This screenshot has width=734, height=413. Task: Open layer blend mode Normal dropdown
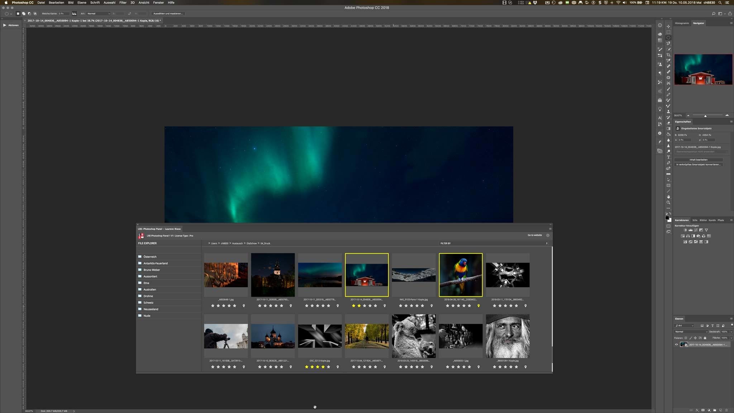(691, 332)
